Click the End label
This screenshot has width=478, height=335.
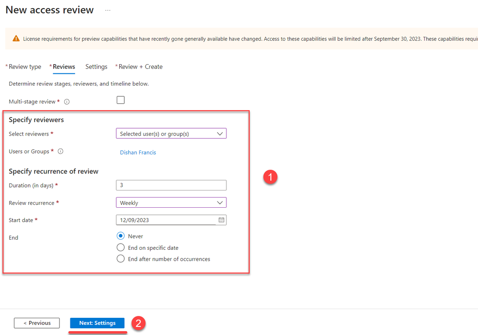point(13,238)
